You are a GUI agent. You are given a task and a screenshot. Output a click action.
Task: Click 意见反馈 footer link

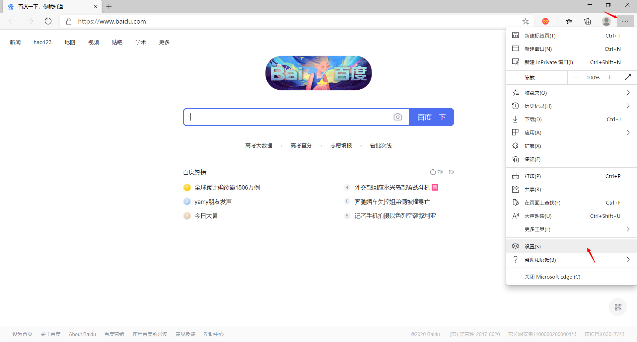(185, 334)
